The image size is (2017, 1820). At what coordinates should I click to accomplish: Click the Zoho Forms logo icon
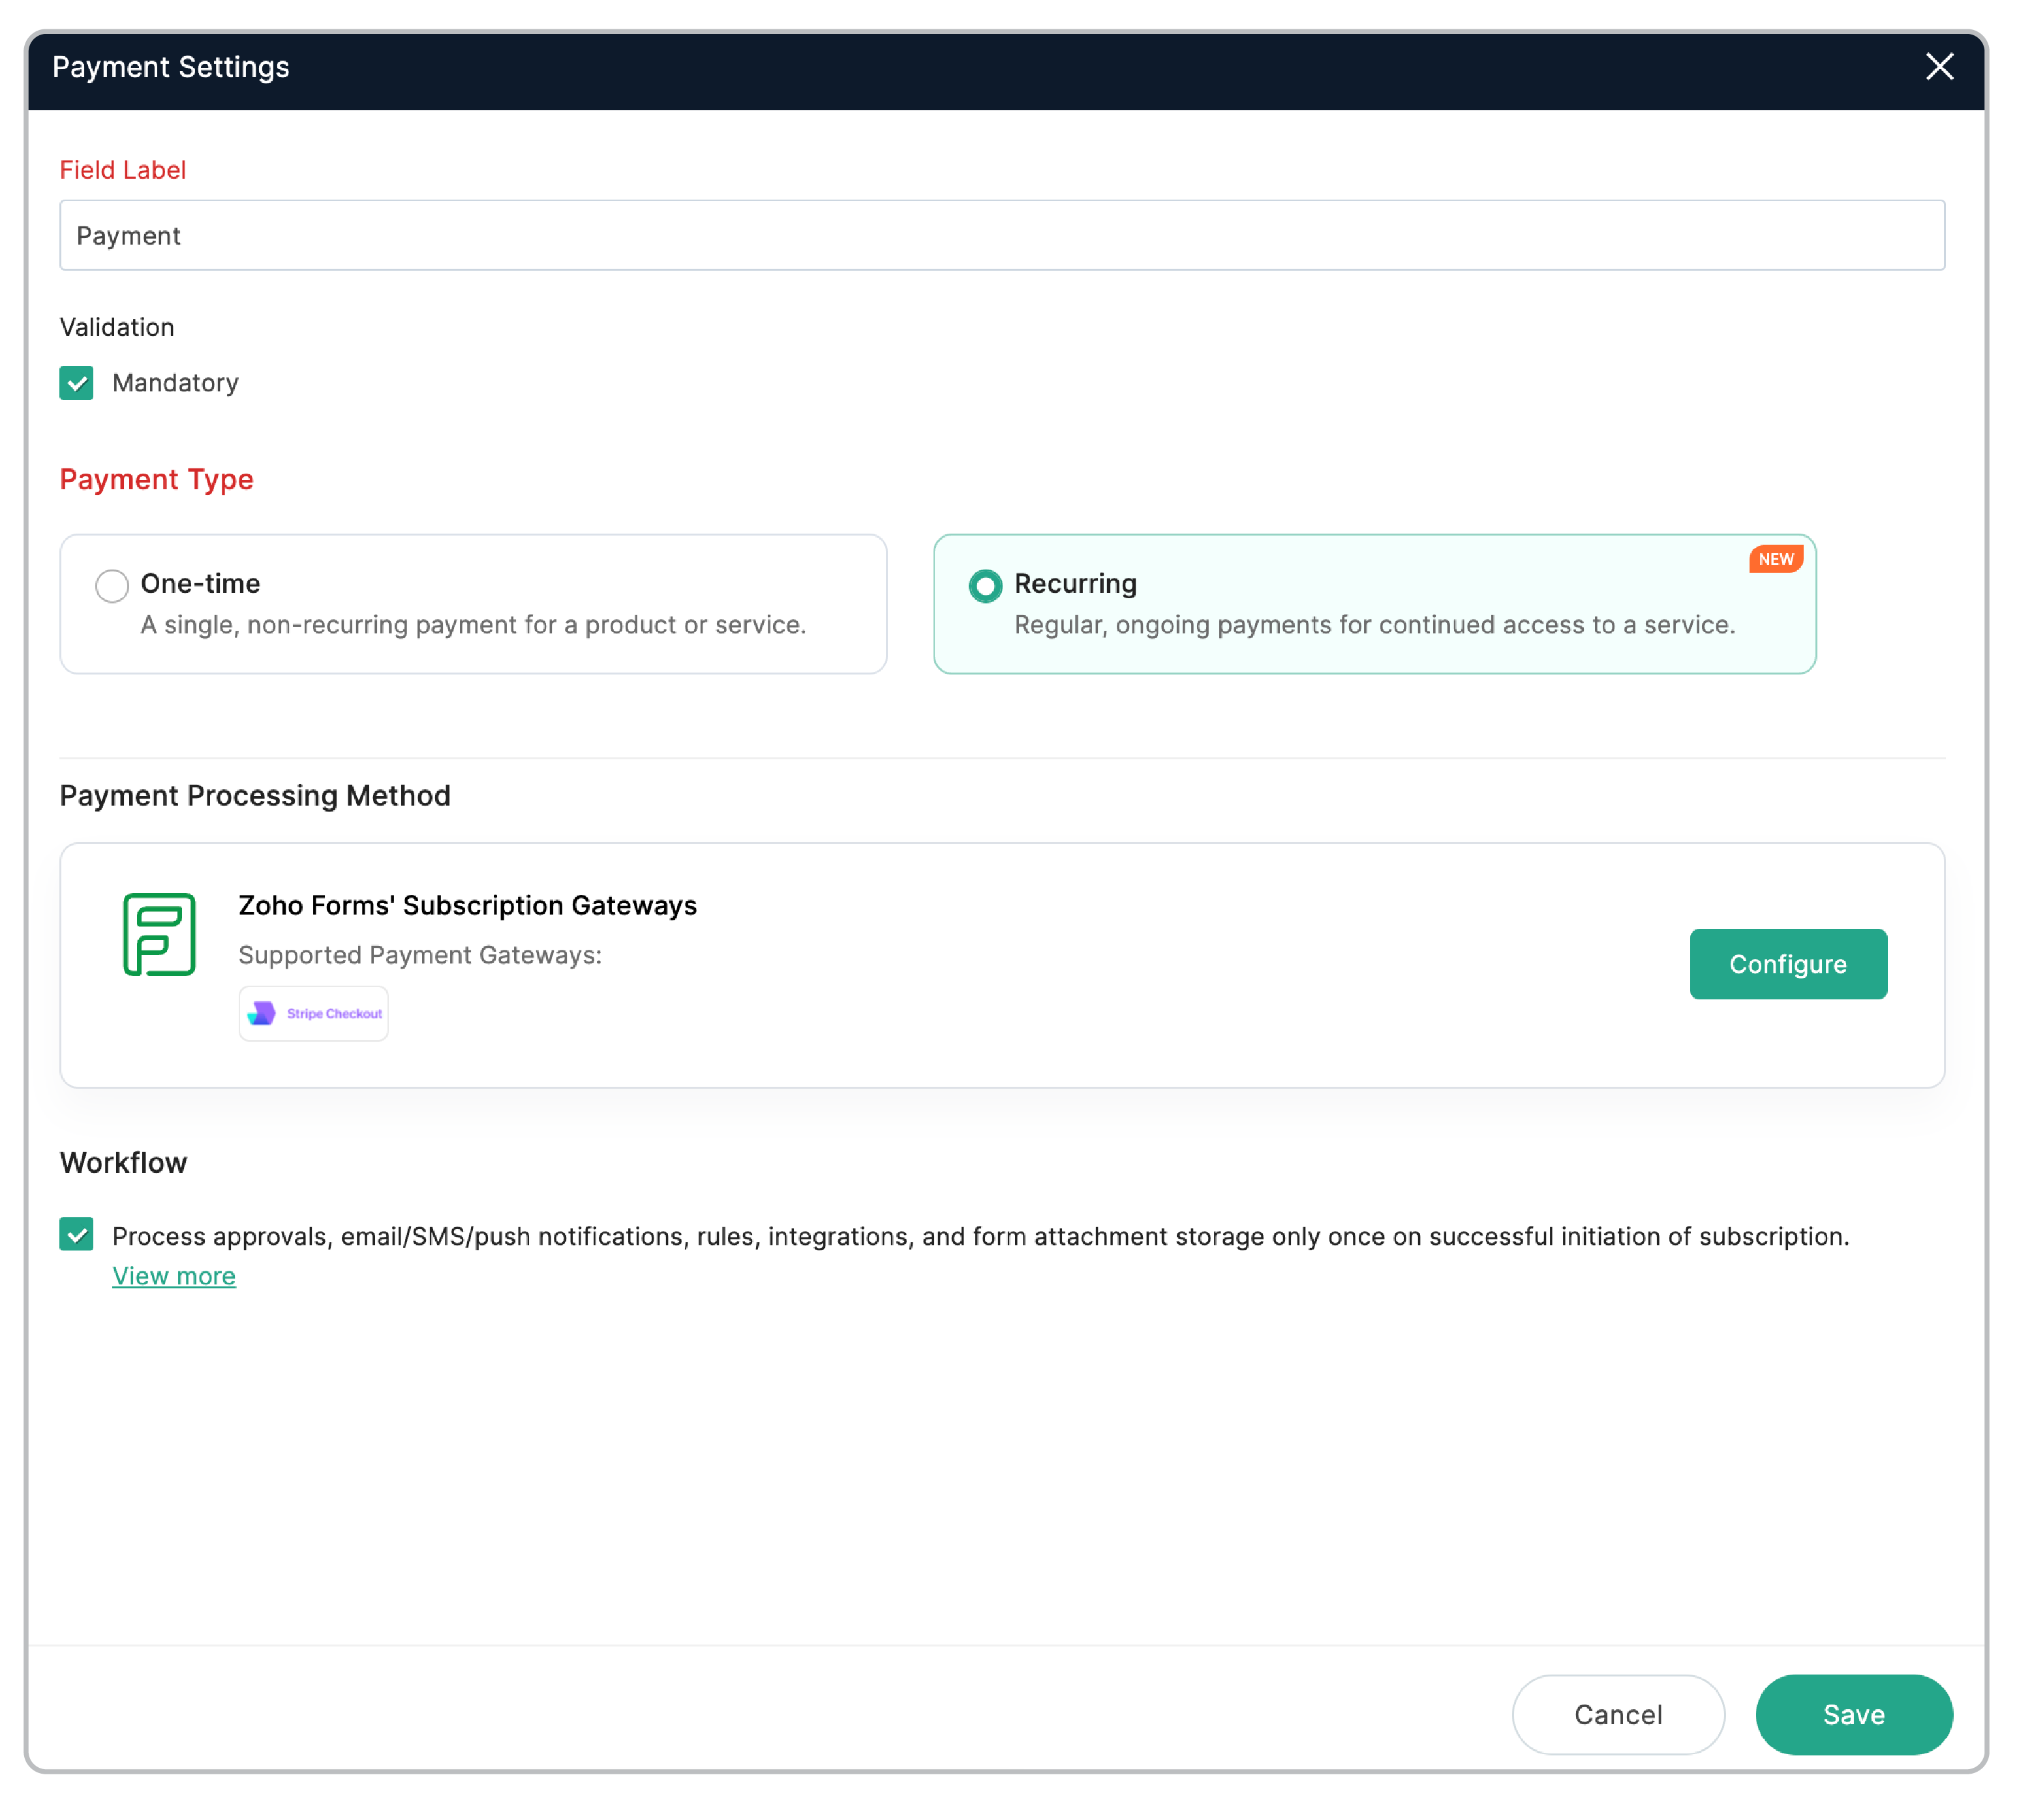pyautogui.click(x=159, y=934)
